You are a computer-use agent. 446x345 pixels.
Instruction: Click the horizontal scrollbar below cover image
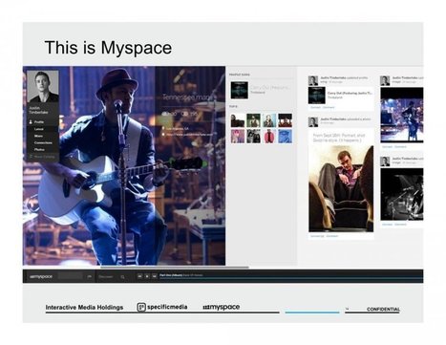[175, 268]
